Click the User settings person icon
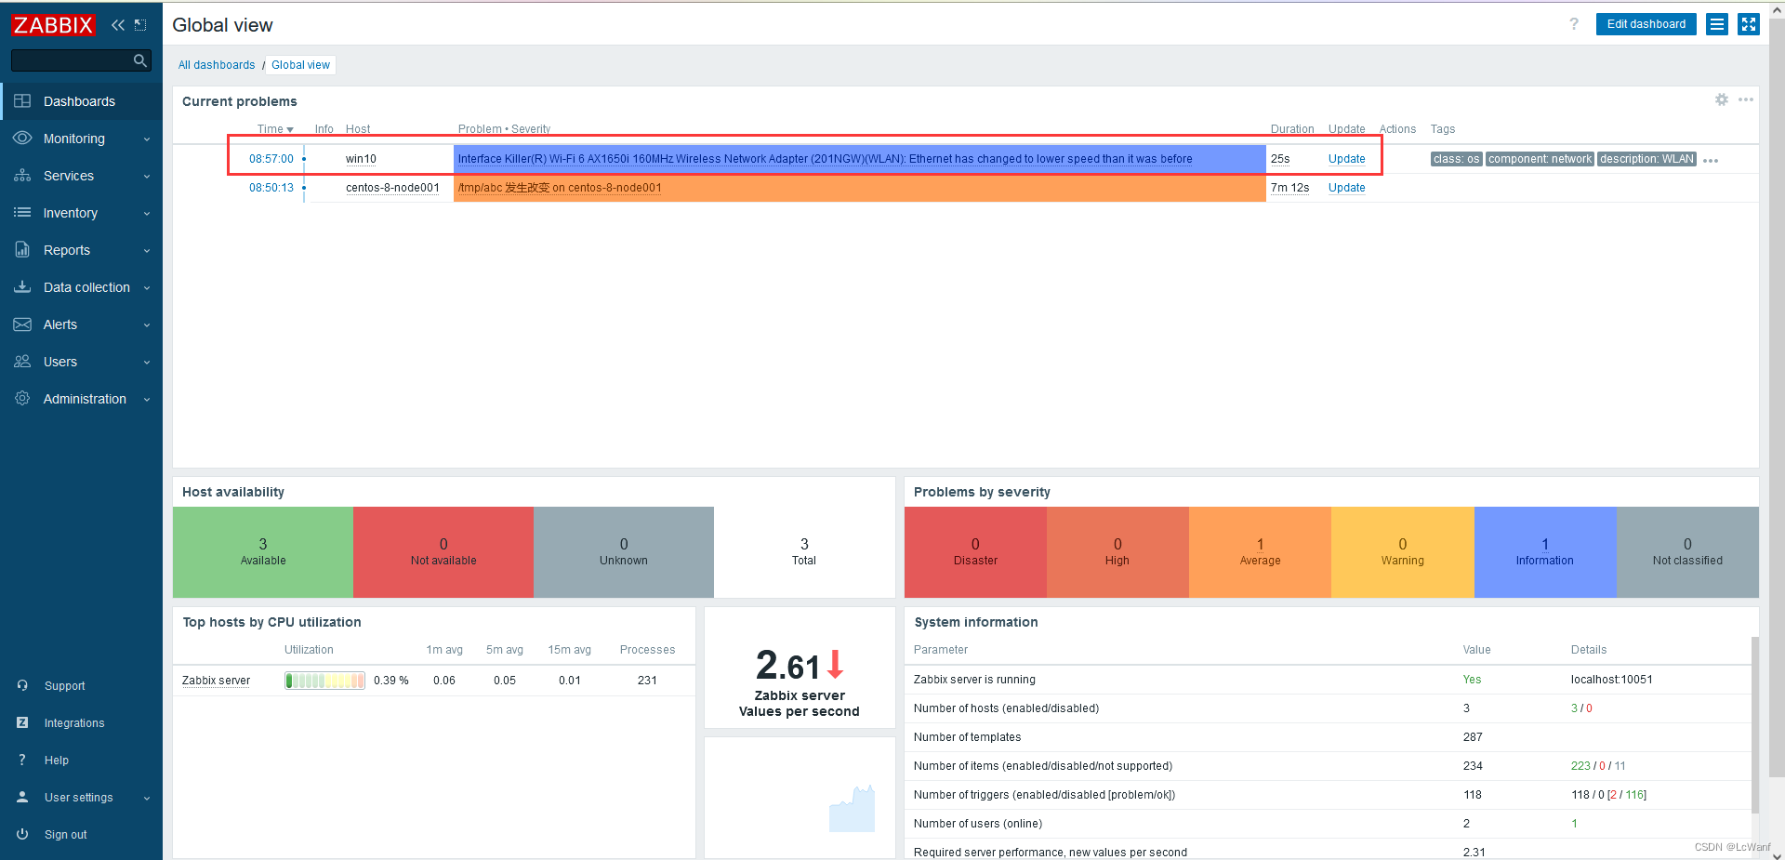Viewport: 1785px width, 860px height. pyautogui.click(x=22, y=797)
